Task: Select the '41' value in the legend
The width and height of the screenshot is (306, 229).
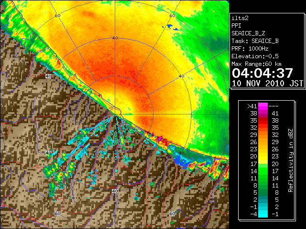Action: click(275, 114)
